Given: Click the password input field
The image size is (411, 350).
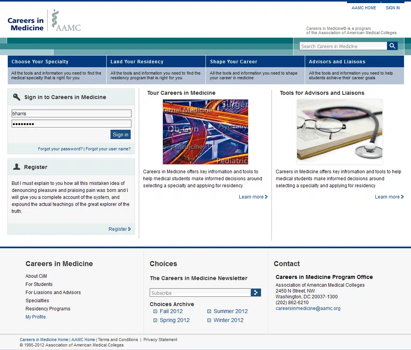Looking at the screenshot, I should (71, 124).
